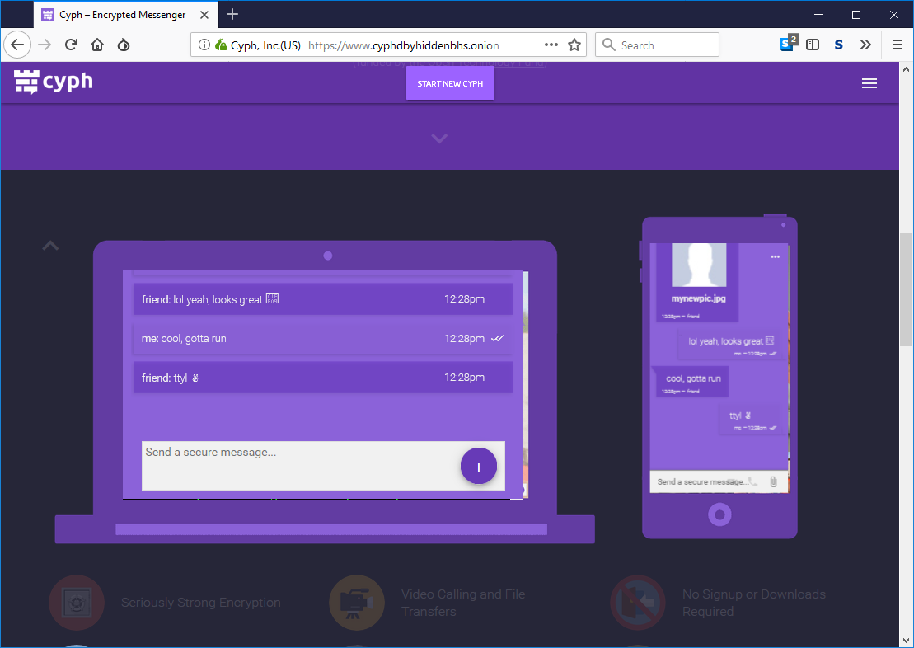Open page actions three-dot menu

(551, 45)
